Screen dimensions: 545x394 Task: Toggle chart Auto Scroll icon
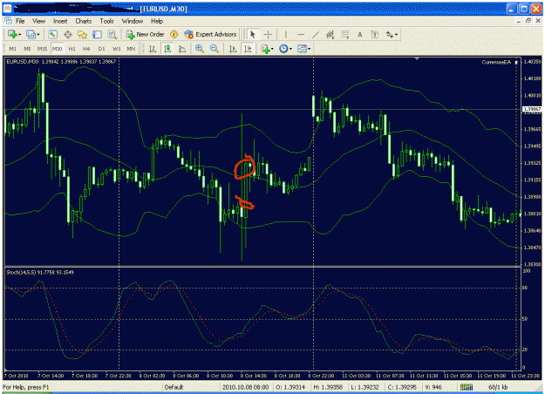pyautogui.click(x=233, y=49)
